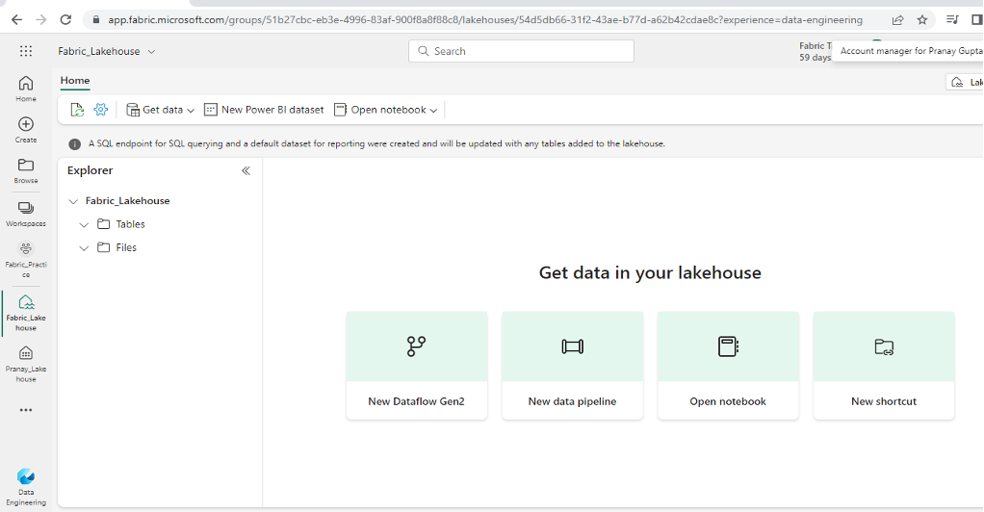Open lakehouse settings gear icon
This screenshot has width=984, height=512.
pyautogui.click(x=100, y=110)
